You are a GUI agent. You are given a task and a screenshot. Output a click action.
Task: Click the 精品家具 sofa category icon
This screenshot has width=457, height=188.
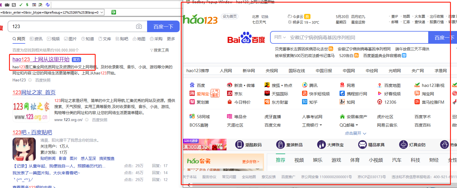click(363, 145)
